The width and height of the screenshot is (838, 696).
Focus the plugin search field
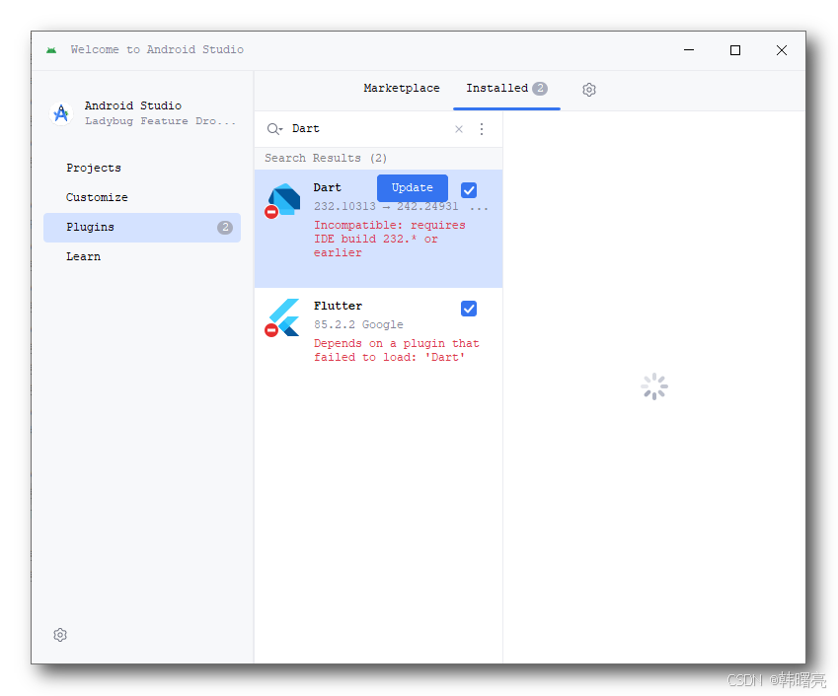(x=369, y=128)
